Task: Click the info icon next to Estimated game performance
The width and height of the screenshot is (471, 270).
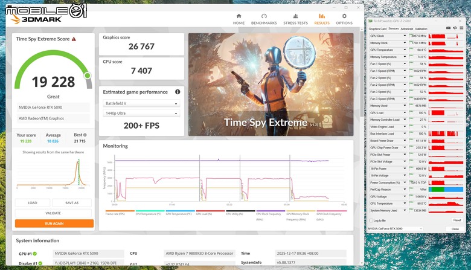Action: (178, 92)
